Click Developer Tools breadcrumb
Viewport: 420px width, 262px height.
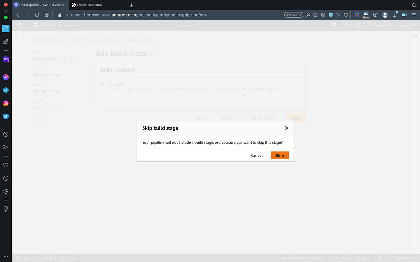(x=46, y=40)
